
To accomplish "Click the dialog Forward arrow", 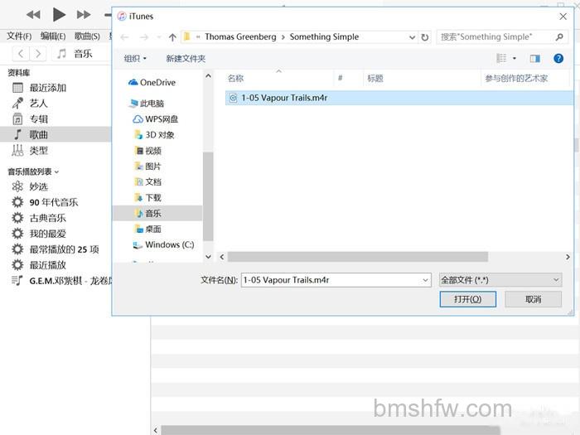I will coord(144,37).
